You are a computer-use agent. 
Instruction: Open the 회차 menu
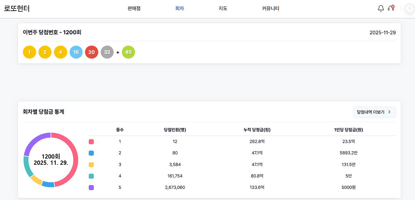180,8
